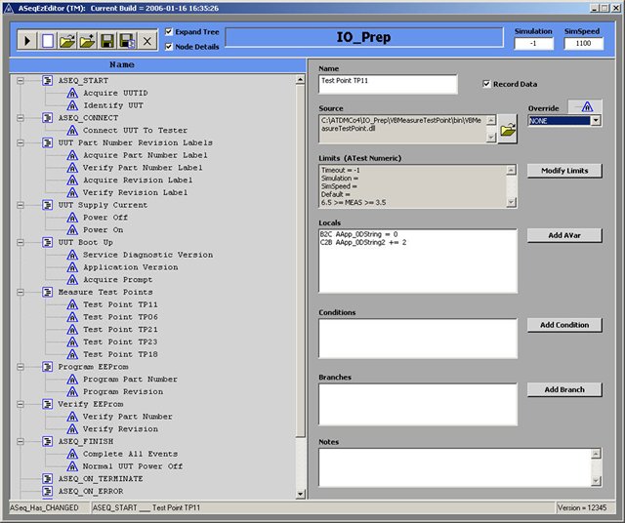Disable the Record Data checkbox

pyautogui.click(x=486, y=84)
